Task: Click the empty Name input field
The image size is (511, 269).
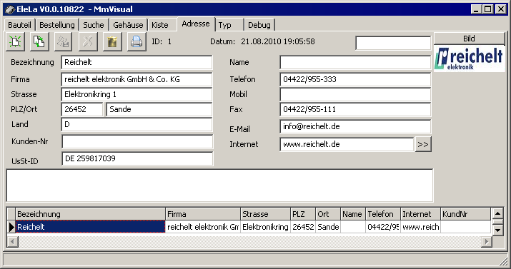Action: [x=355, y=63]
